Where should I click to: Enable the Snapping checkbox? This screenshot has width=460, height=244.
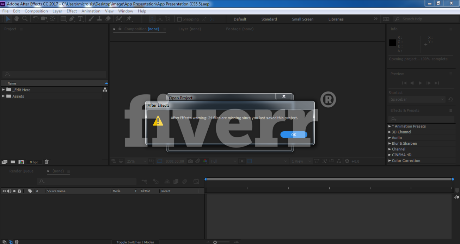coord(179,19)
